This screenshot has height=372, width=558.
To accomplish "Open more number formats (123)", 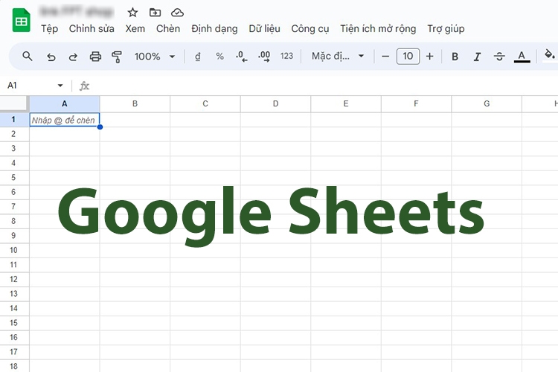I will (x=286, y=57).
